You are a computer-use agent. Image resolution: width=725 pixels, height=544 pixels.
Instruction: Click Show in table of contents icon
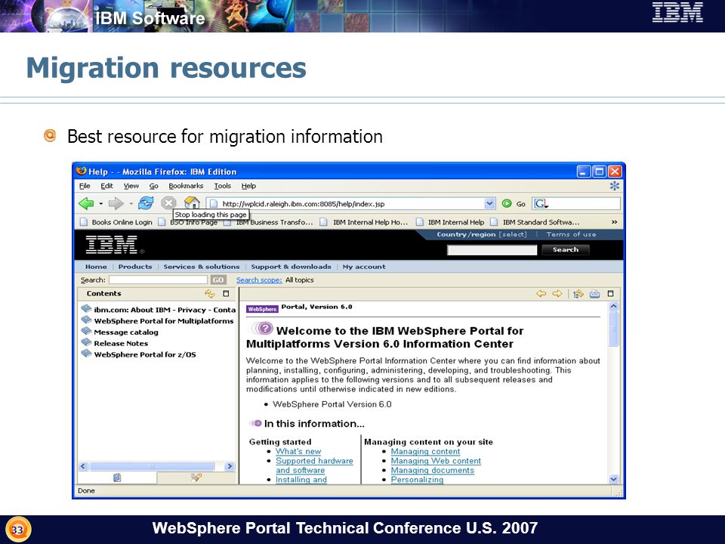[x=578, y=294]
